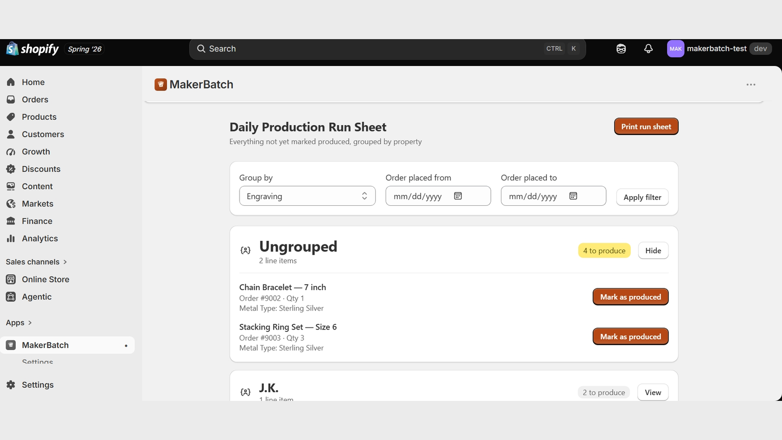Mark Stacking Ring Set as produced
Image resolution: width=782 pixels, height=440 pixels.
630,336
